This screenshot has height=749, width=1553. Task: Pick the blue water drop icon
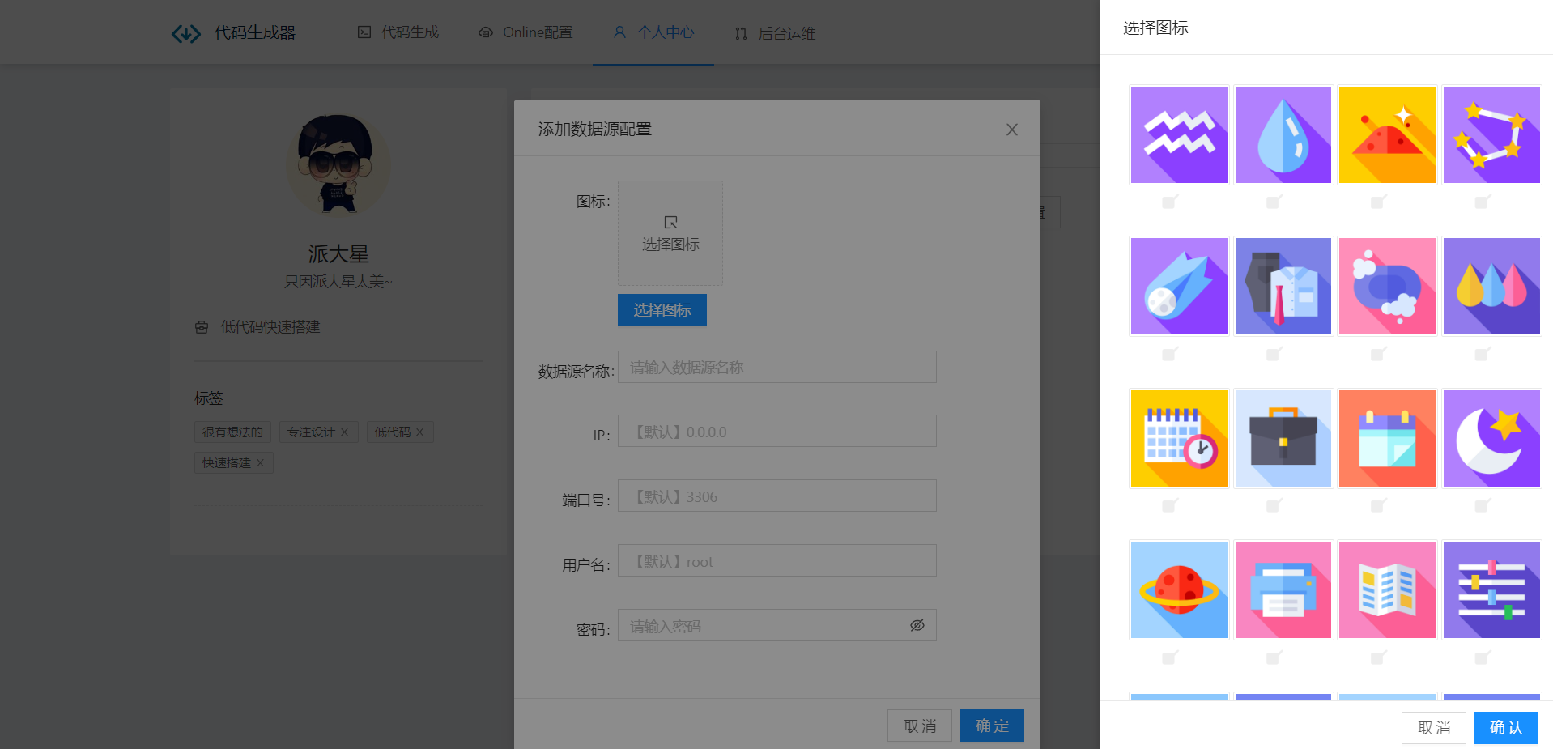(x=1283, y=135)
